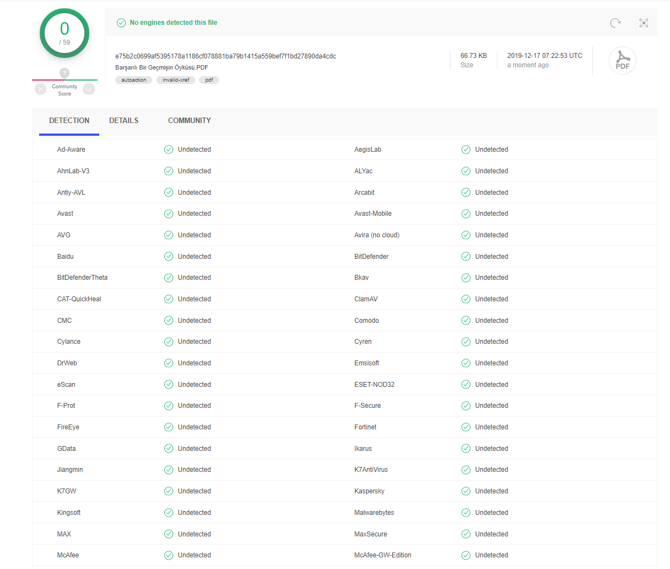
Task: Click the 'a moment ago' label
Action: 528,65
